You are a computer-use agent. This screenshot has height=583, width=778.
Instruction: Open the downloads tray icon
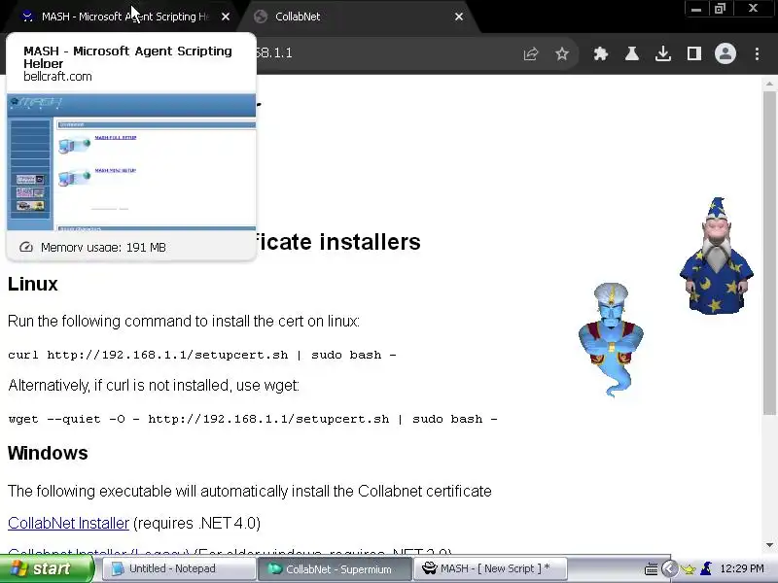tap(663, 53)
